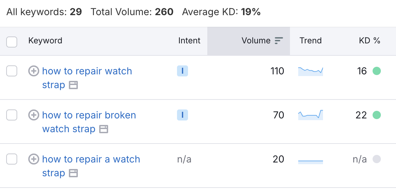Viewport: 396px width, 190px height.
Task: Open the 'how to repair watch strap' keyword link
Action: (x=87, y=71)
